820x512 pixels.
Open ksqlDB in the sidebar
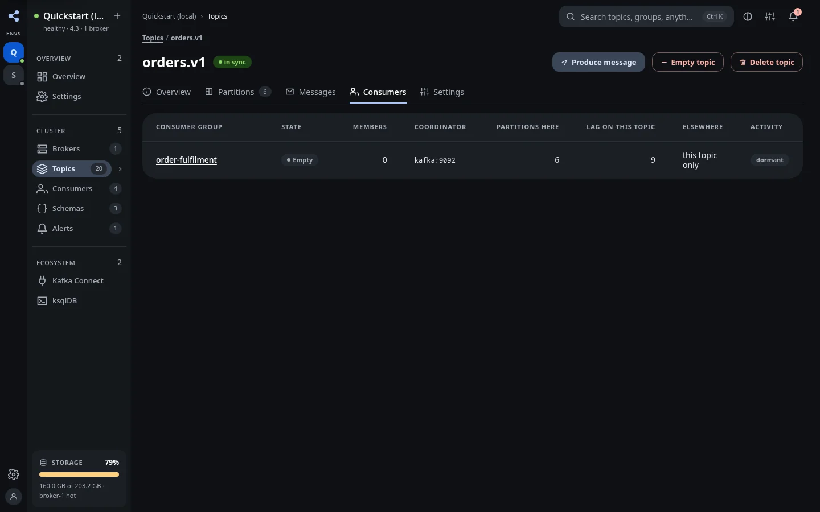click(79, 301)
